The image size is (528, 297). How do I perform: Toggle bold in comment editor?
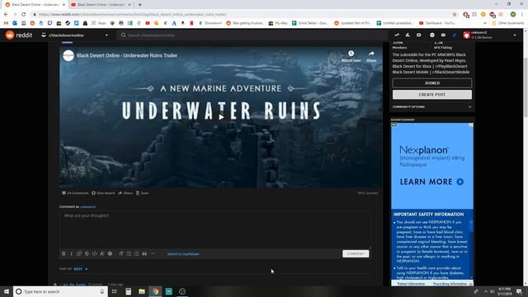[x=64, y=253]
